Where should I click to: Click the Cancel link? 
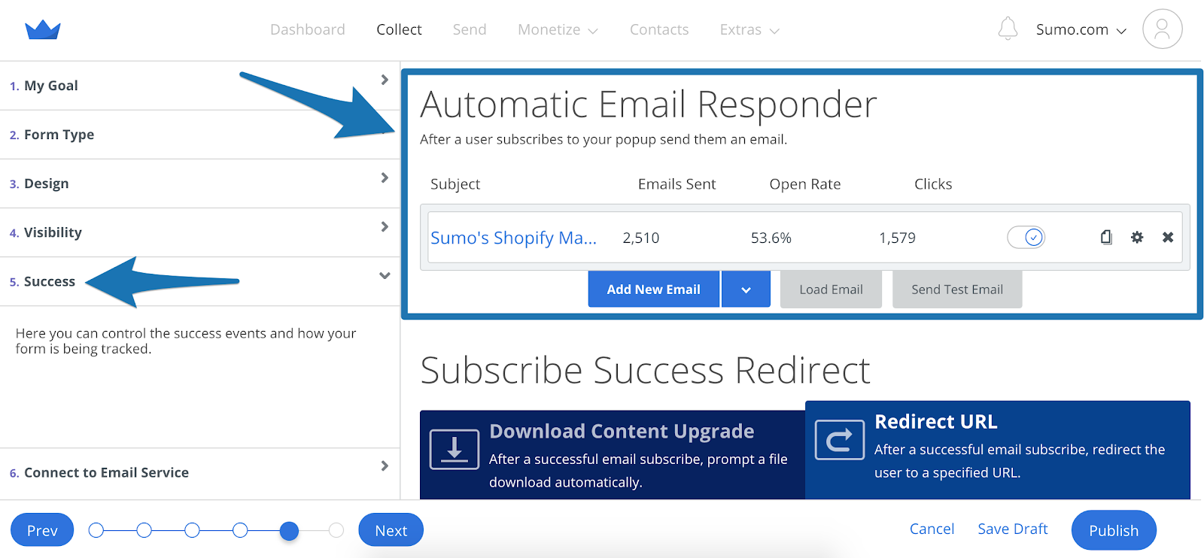[932, 529]
